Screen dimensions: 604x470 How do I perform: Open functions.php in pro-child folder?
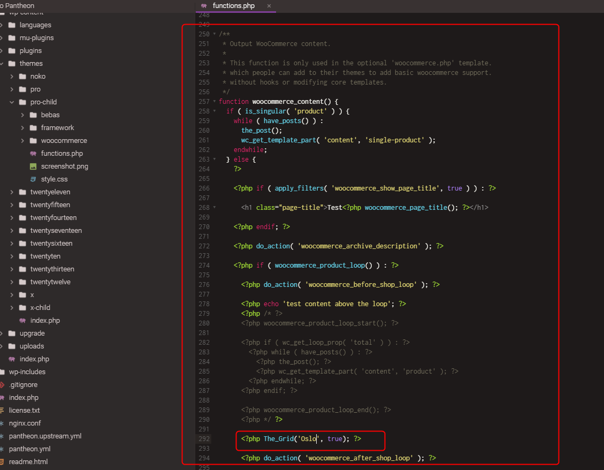click(x=62, y=154)
